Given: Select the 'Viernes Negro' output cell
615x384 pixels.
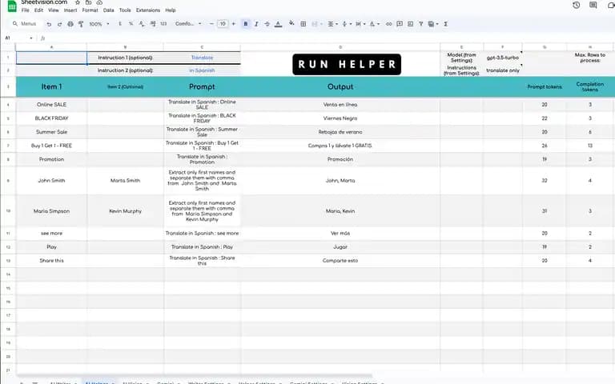Looking at the screenshot, I should coord(340,118).
